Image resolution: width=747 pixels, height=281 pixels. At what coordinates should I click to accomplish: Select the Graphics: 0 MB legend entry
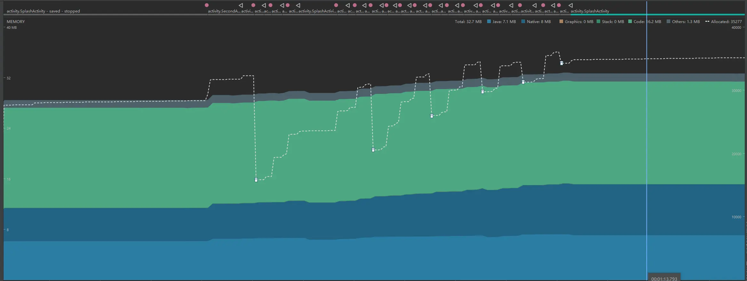[x=576, y=21]
